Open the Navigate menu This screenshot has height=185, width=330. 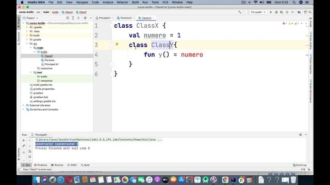tap(82, 2)
